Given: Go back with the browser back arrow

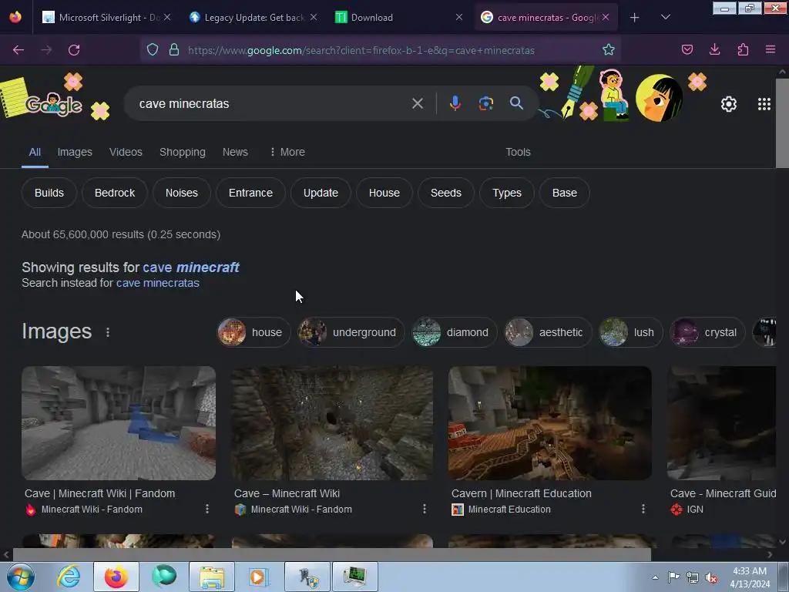Looking at the screenshot, I should pyautogui.click(x=18, y=50).
